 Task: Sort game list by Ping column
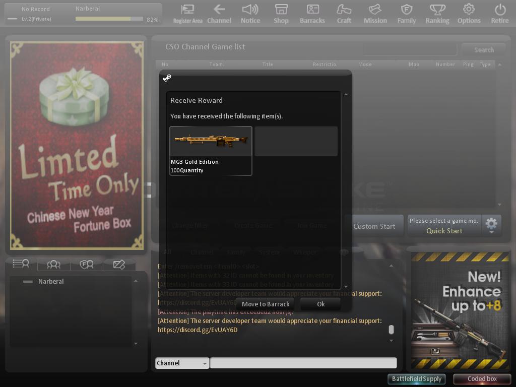(468, 64)
